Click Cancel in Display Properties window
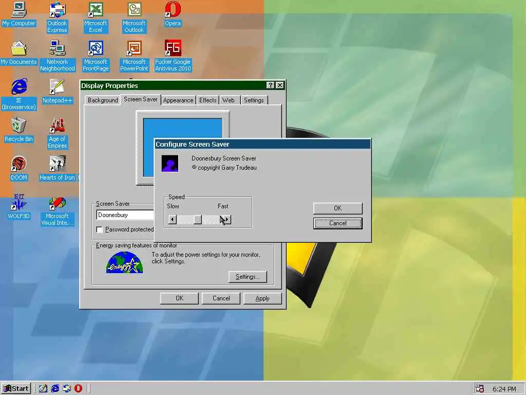 click(221, 298)
